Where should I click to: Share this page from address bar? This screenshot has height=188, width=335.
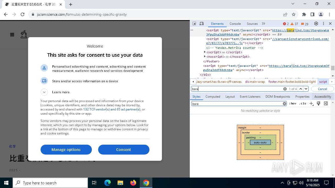tap(285, 14)
